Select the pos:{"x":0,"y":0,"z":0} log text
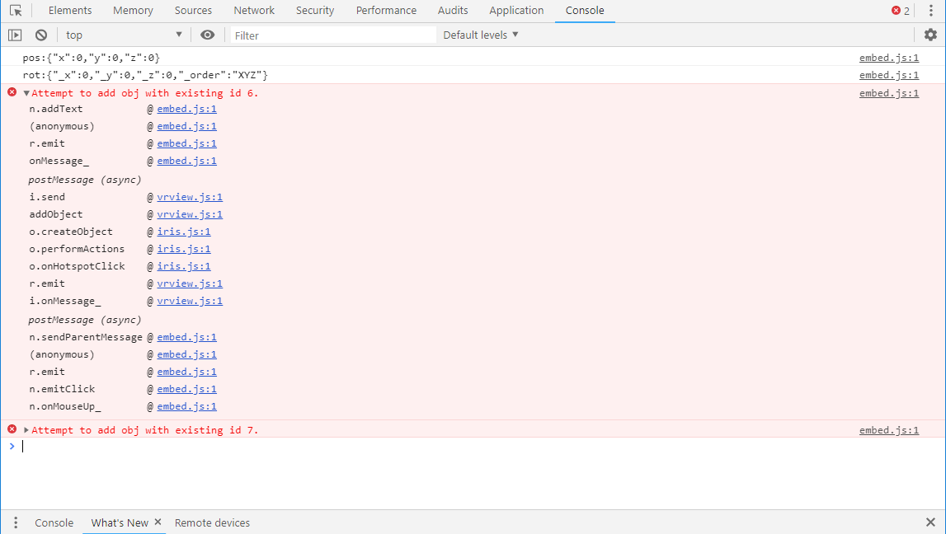 91,58
